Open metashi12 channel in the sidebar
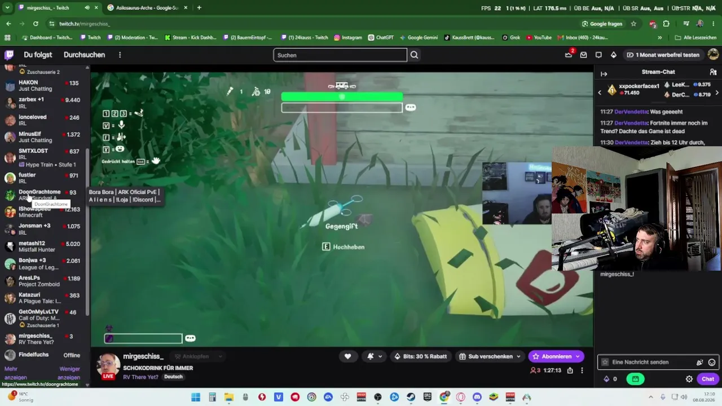Viewport: 722px width, 406px height. pyautogui.click(x=44, y=246)
